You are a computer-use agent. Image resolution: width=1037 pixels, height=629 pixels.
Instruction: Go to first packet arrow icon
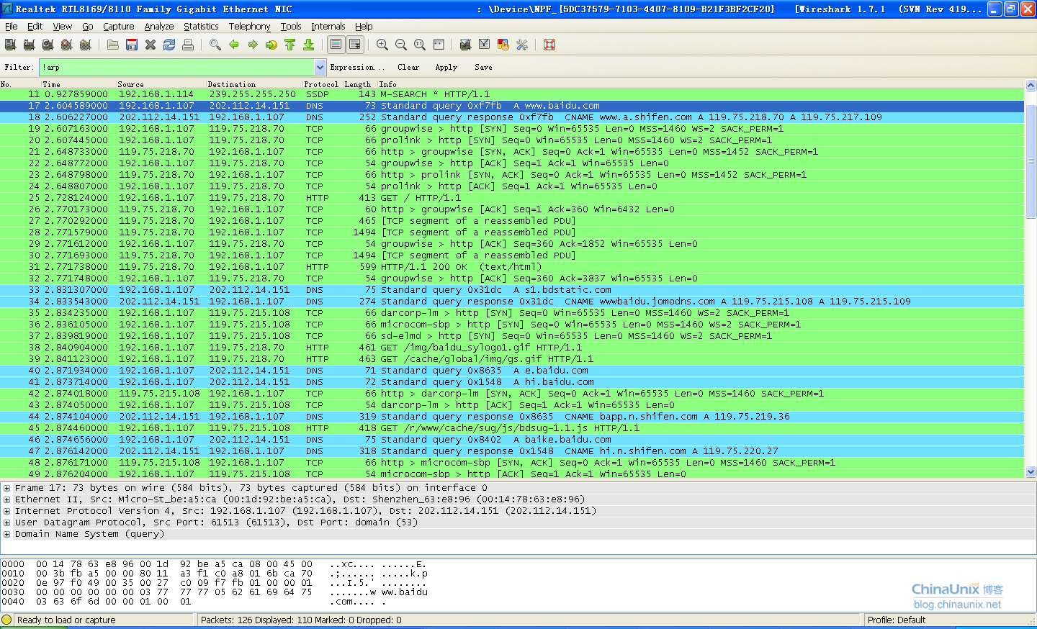[x=289, y=45]
